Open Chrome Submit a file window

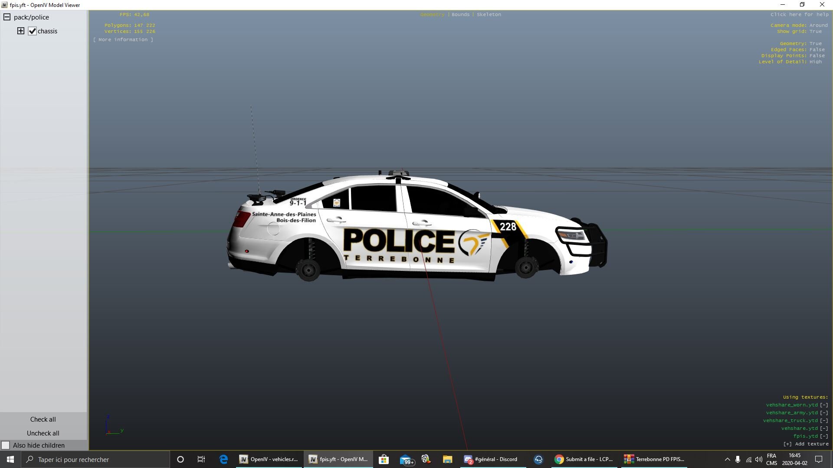[584, 459]
